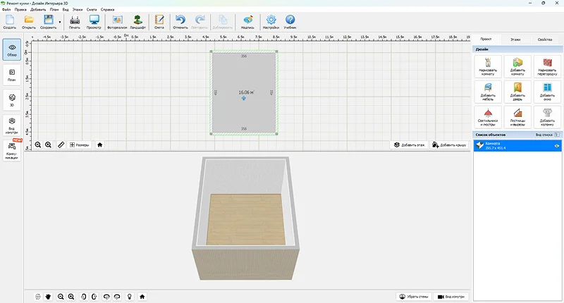Screen dimensions: 564x303
Task: Open the Вид menu
Action: pyautogui.click(x=66, y=10)
